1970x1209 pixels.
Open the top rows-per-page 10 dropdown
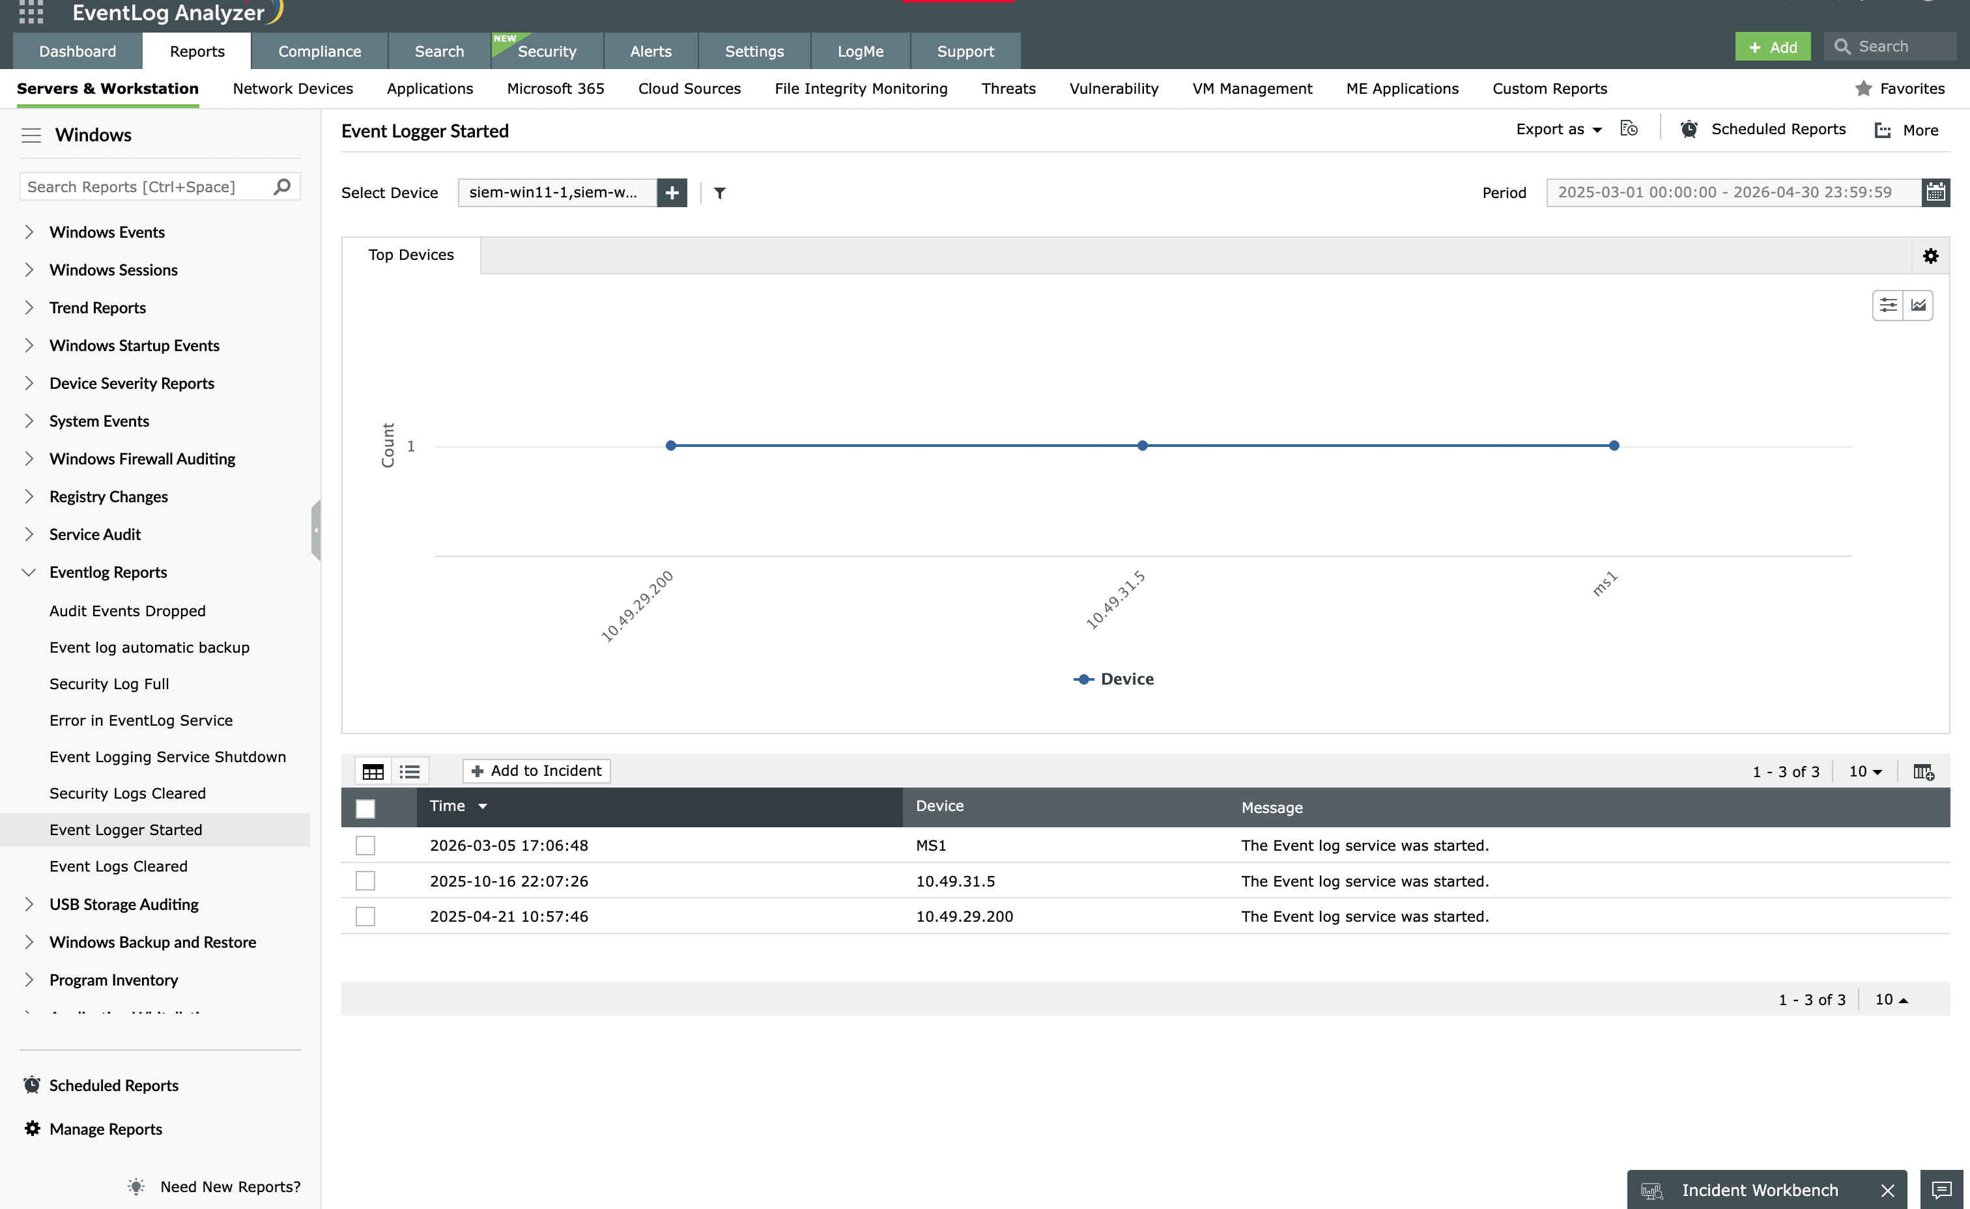click(x=1865, y=772)
